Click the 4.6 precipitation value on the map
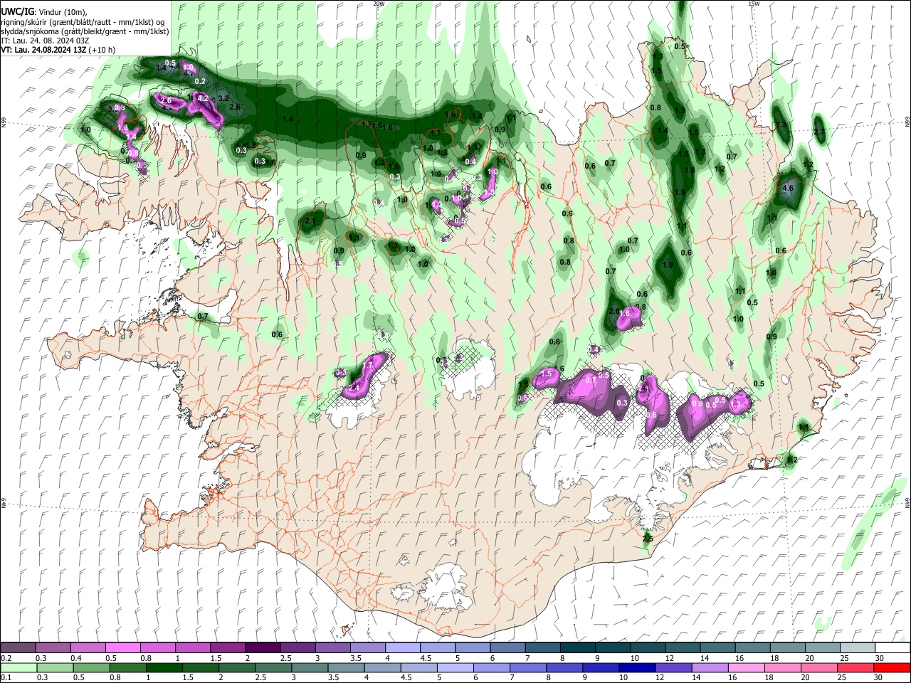 coord(787,189)
